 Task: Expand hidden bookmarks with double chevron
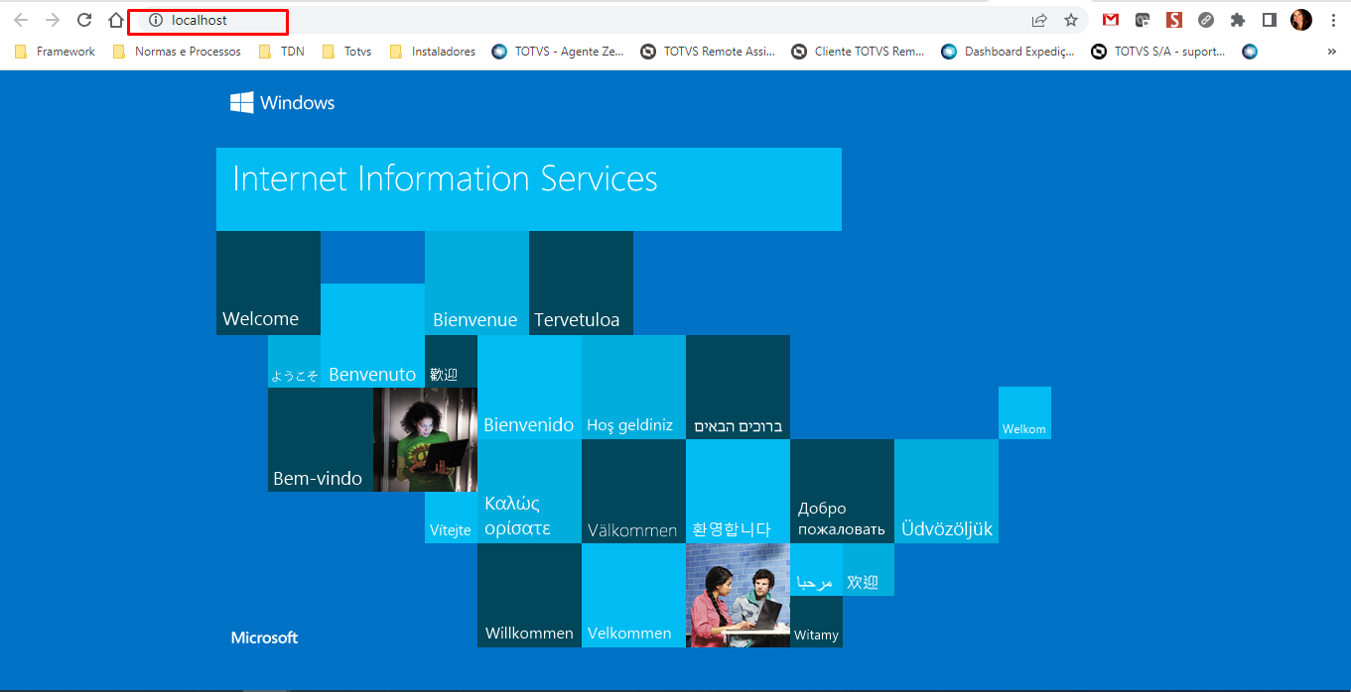pos(1331,52)
